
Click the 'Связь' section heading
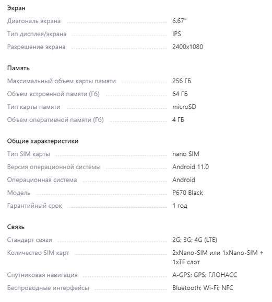click(x=16, y=227)
